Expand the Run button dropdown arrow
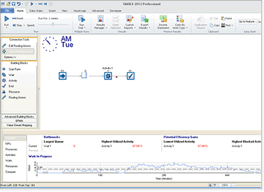This screenshot has height=192, width=264. tap(7, 28)
